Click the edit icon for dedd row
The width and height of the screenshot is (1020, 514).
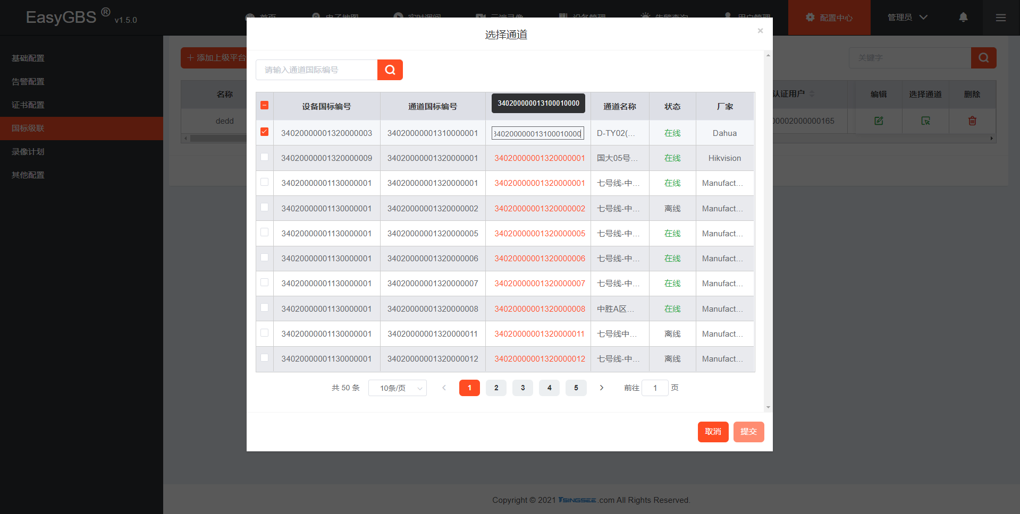tap(879, 121)
